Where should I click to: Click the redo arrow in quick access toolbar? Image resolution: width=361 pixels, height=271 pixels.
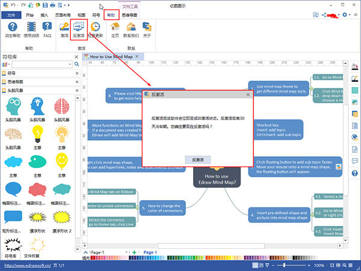click(x=23, y=5)
